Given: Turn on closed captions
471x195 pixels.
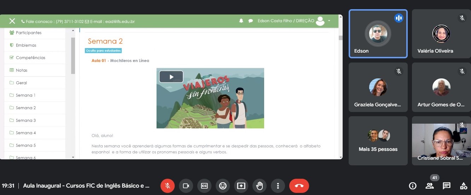Looking at the screenshot, I should tap(204, 186).
